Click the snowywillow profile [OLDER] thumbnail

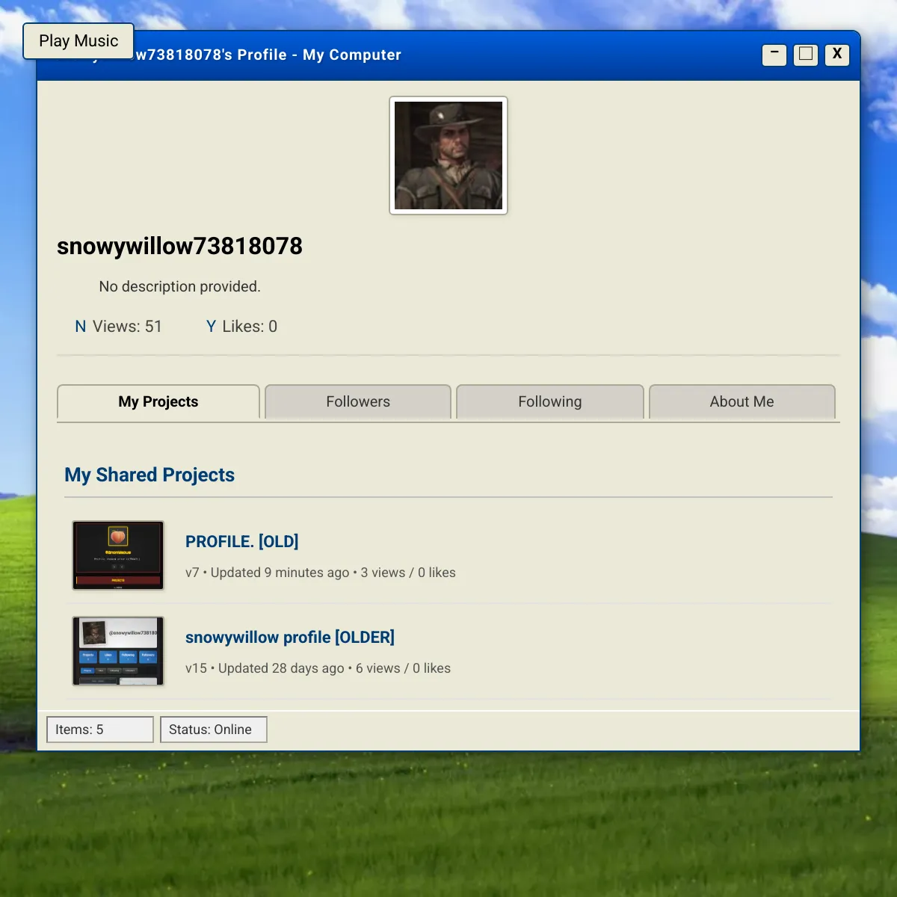click(x=118, y=650)
